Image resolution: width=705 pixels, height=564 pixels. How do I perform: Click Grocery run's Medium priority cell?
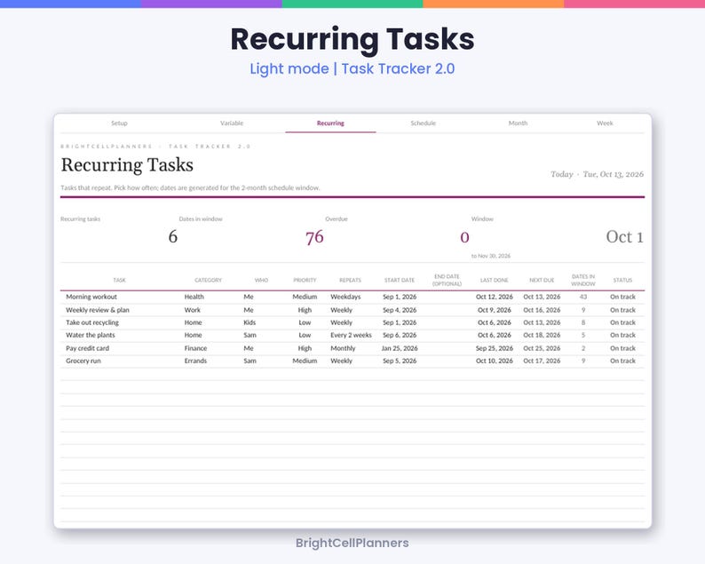[x=305, y=361]
